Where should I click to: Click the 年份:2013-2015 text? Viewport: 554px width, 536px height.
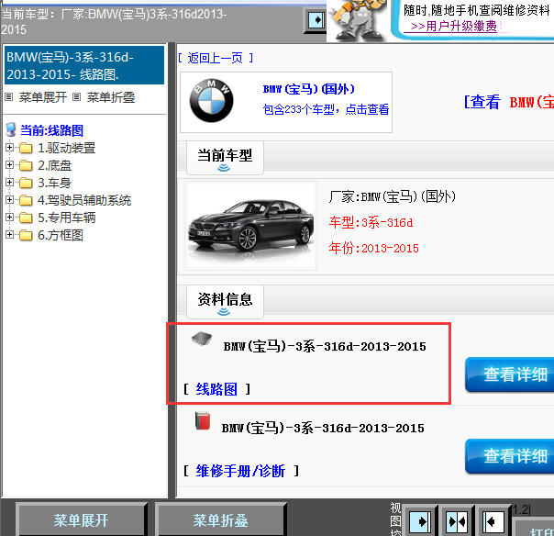(x=373, y=248)
